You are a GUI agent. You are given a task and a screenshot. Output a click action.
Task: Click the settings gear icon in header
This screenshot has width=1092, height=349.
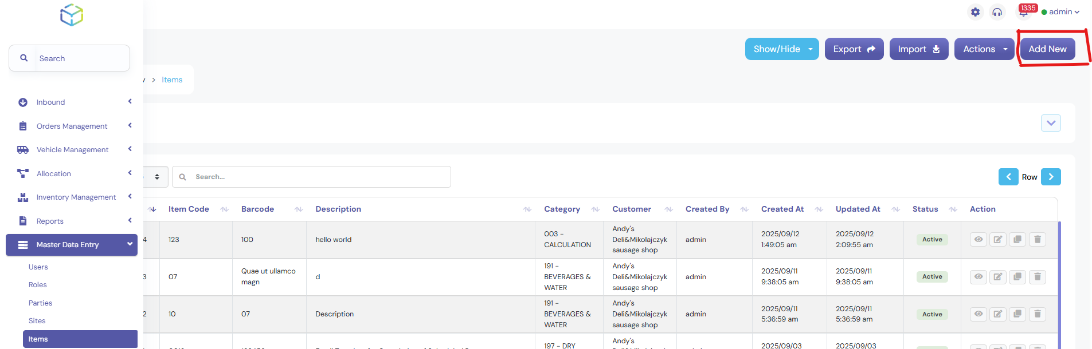(x=975, y=12)
